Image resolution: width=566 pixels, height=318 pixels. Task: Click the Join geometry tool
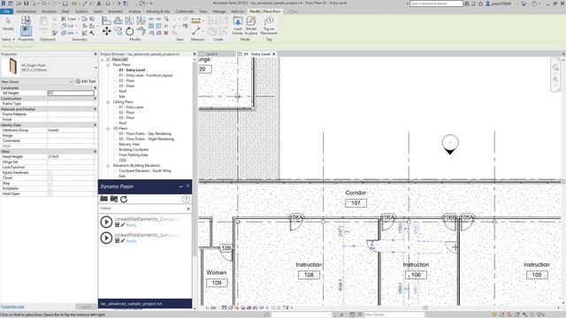click(68, 33)
